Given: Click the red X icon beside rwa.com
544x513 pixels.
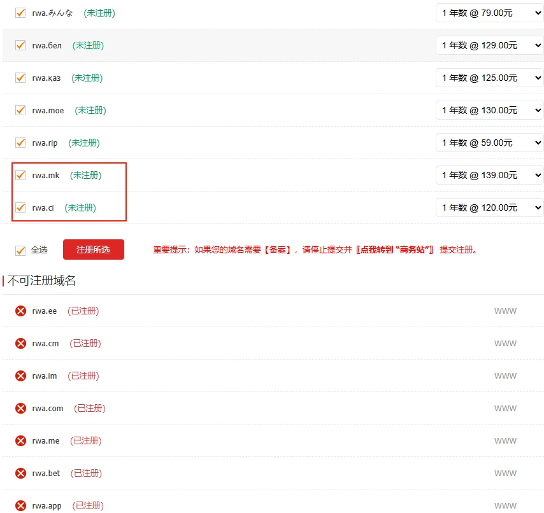Looking at the screenshot, I should (x=20, y=409).
